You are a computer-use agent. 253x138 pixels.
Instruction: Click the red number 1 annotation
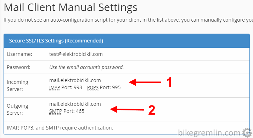[169, 82]
